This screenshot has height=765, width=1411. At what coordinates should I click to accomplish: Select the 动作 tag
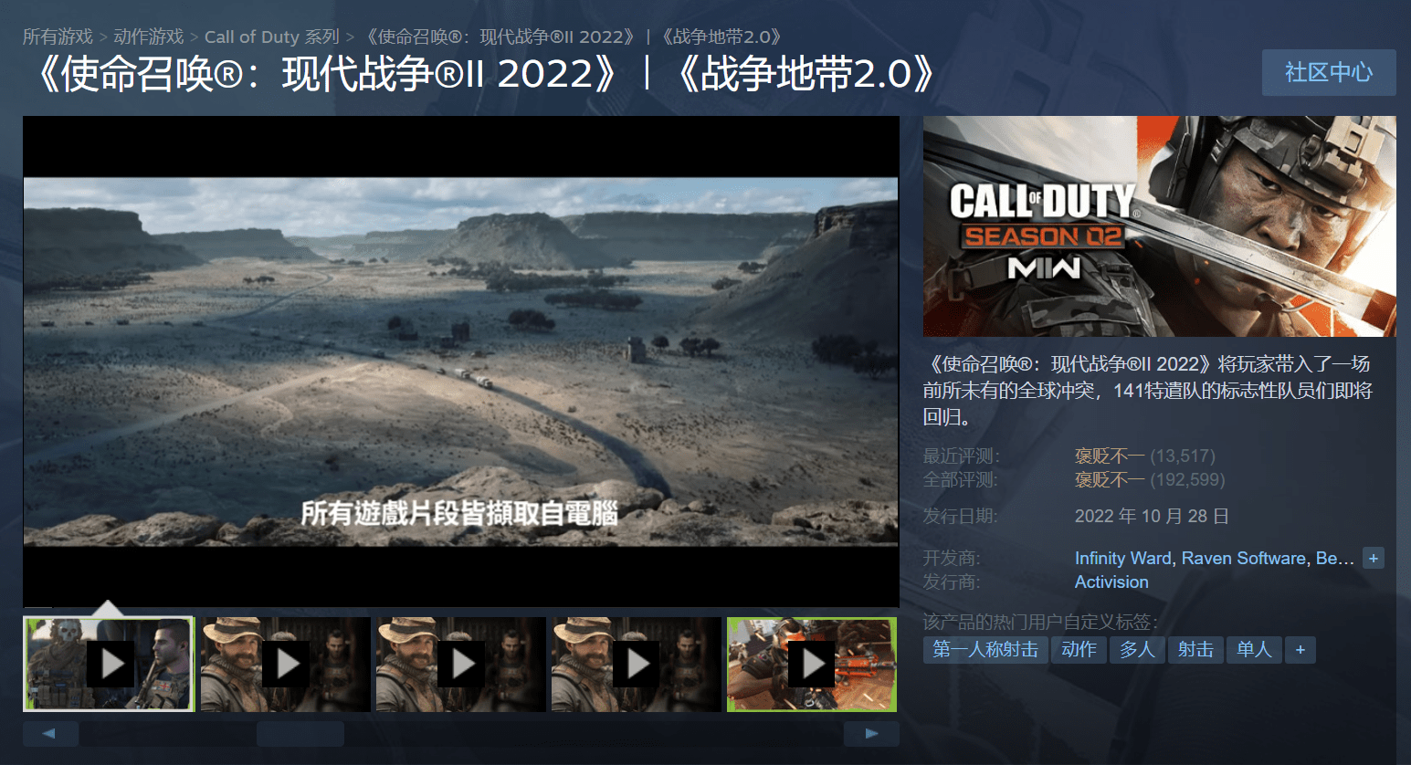[x=1079, y=649]
